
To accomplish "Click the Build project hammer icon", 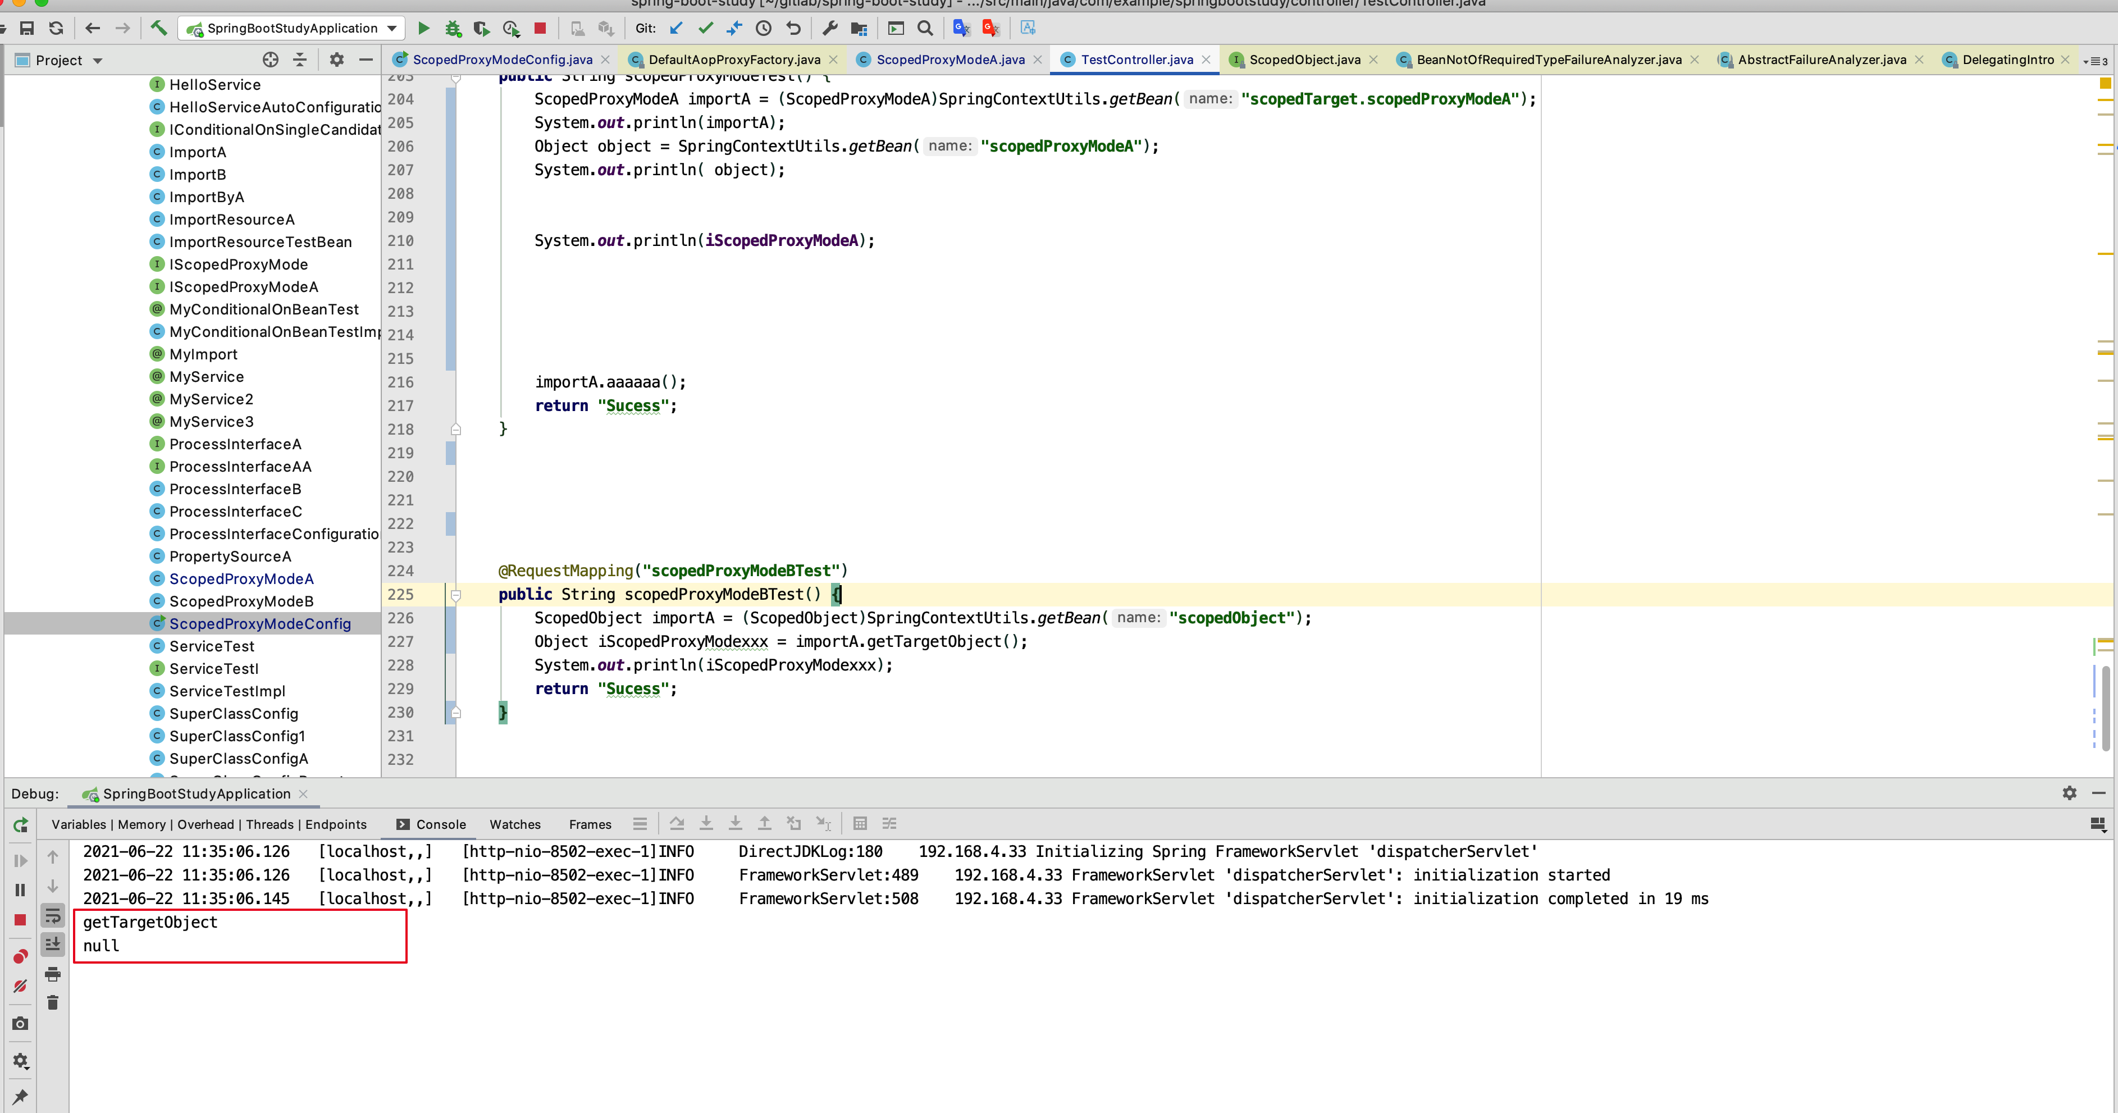I will 159,29.
